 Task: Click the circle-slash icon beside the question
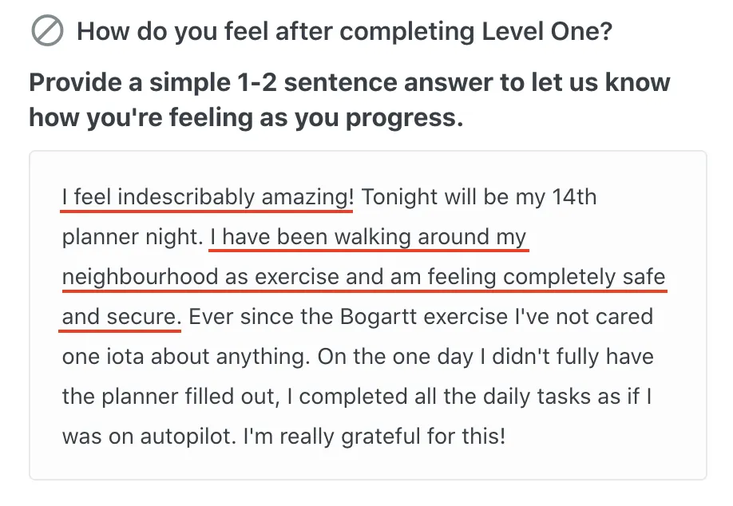47,31
